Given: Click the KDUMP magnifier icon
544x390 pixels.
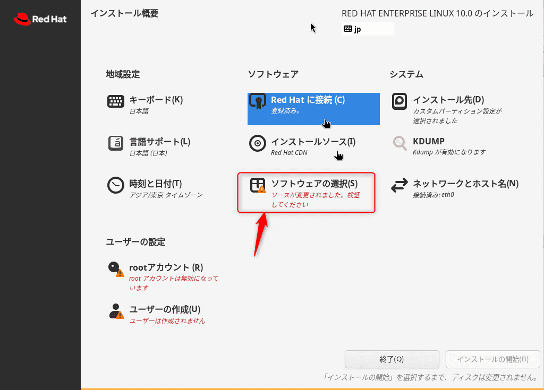Looking at the screenshot, I should tap(399, 143).
